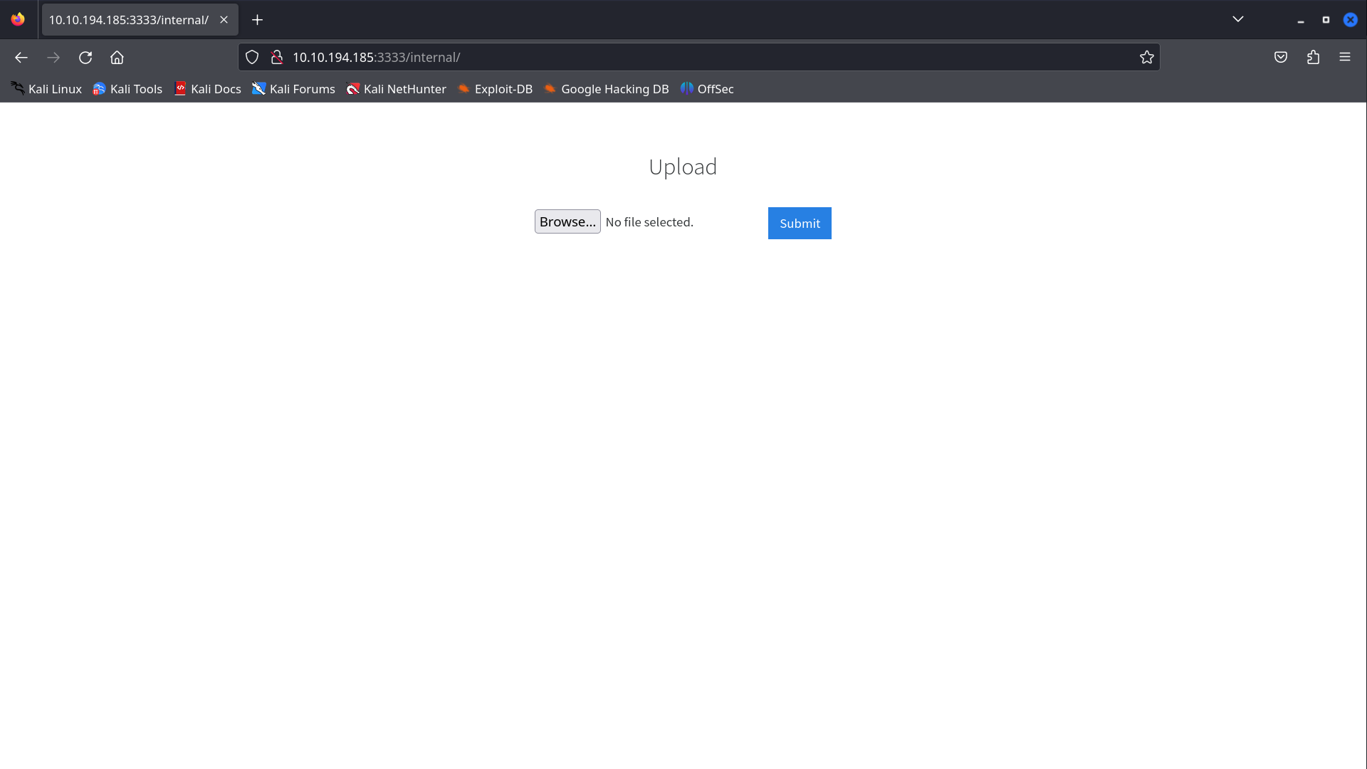Go to the Firefox home page
The image size is (1367, 769).
point(117,58)
